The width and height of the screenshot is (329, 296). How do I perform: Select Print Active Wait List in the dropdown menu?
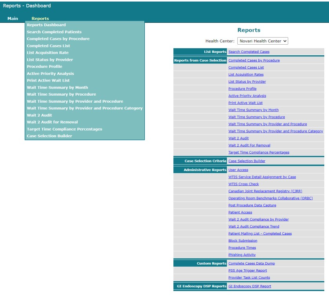pyautogui.click(x=48, y=80)
